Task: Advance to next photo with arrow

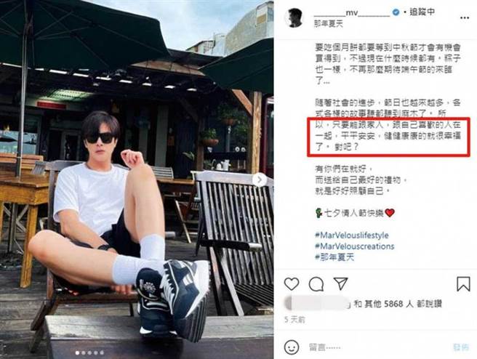Action: (260, 180)
